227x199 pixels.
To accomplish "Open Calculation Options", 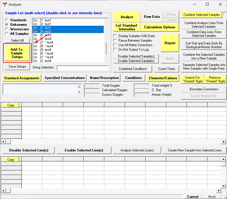I will tap(160, 27).
